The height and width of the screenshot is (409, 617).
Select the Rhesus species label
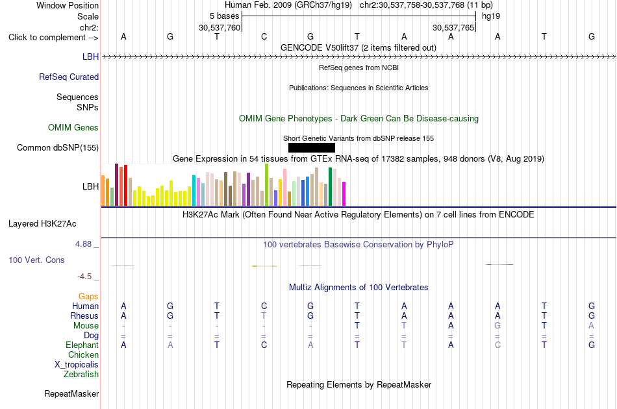[x=84, y=316]
